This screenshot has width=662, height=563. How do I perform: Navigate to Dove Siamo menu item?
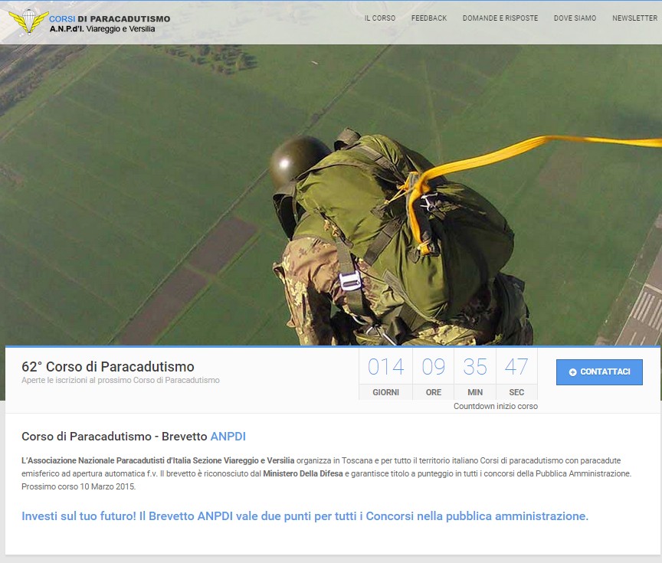pos(575,18)
